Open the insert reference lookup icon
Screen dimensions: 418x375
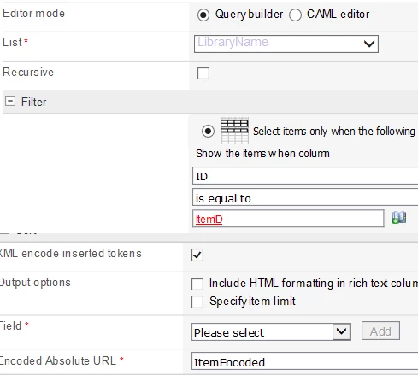(x=399, y=218)
